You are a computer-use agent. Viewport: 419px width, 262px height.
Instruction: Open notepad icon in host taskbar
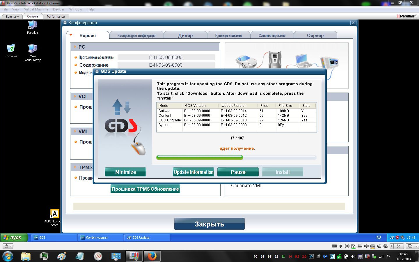[80, 256]
